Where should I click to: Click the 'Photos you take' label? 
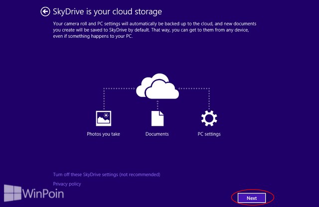[103, 134]
